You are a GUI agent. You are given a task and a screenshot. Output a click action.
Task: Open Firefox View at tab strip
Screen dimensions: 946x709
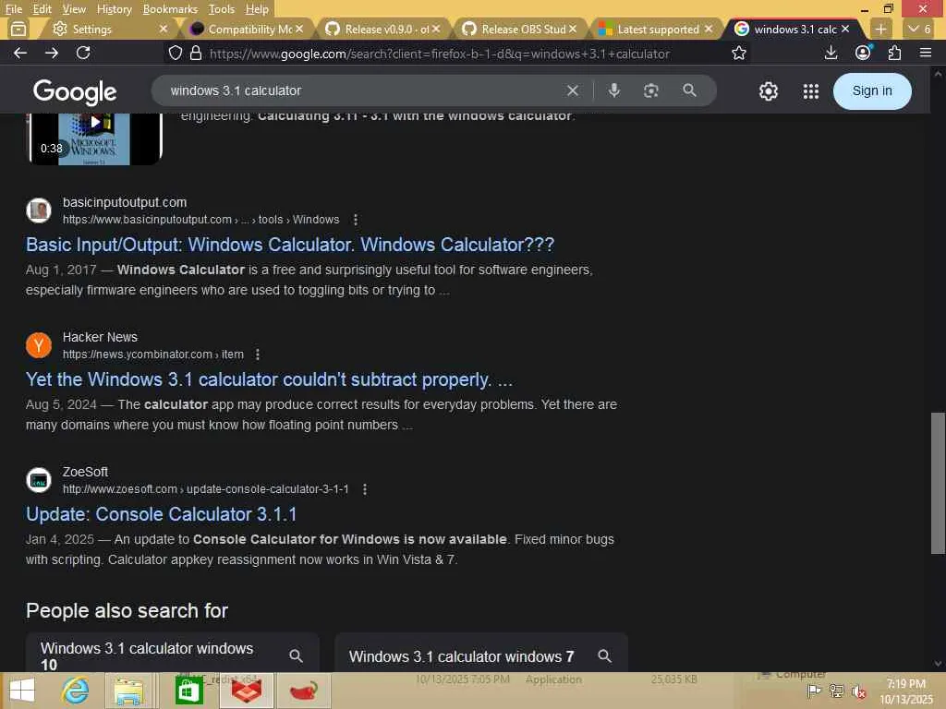pos(18,29)
